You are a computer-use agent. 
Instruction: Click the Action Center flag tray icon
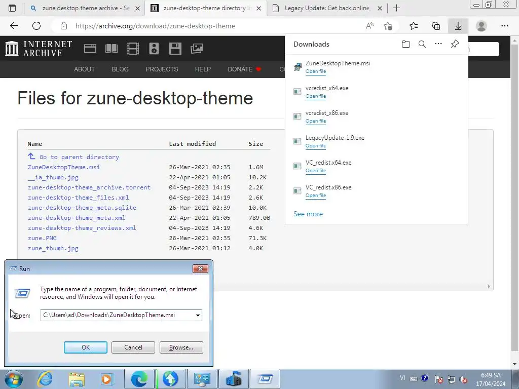tap(438, 379)
